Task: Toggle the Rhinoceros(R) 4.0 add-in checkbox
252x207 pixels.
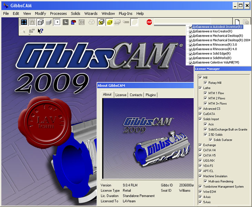Action: pos(191,49)
